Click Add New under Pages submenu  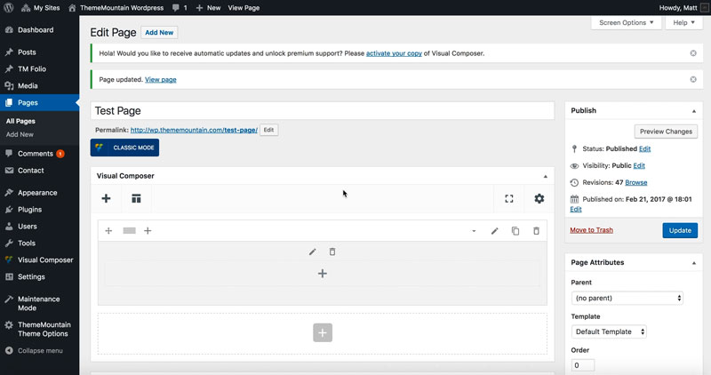tap(20, 134)
